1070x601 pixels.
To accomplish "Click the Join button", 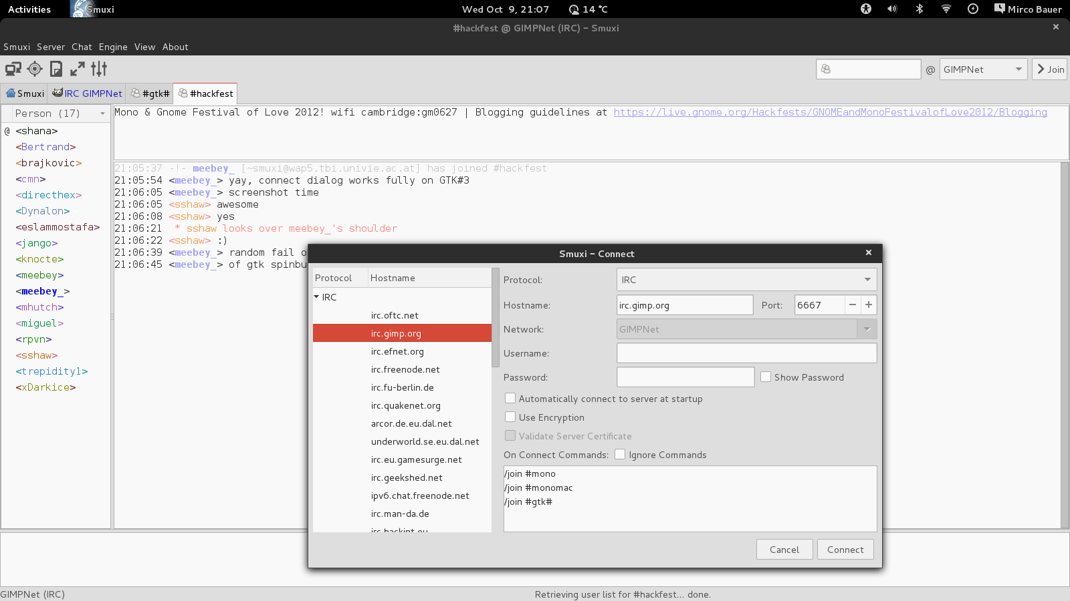I will pos(1050,69).
